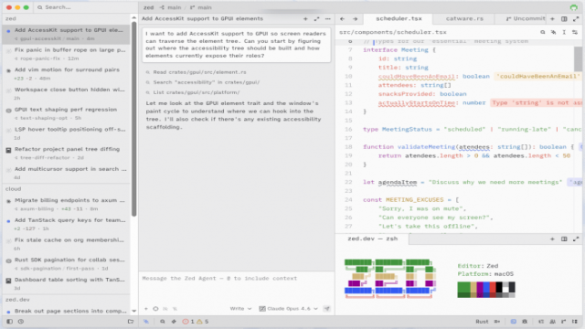Screen dimensions: 585x329
Task: Select the Rust language selector
Action: tap(482, 321)
